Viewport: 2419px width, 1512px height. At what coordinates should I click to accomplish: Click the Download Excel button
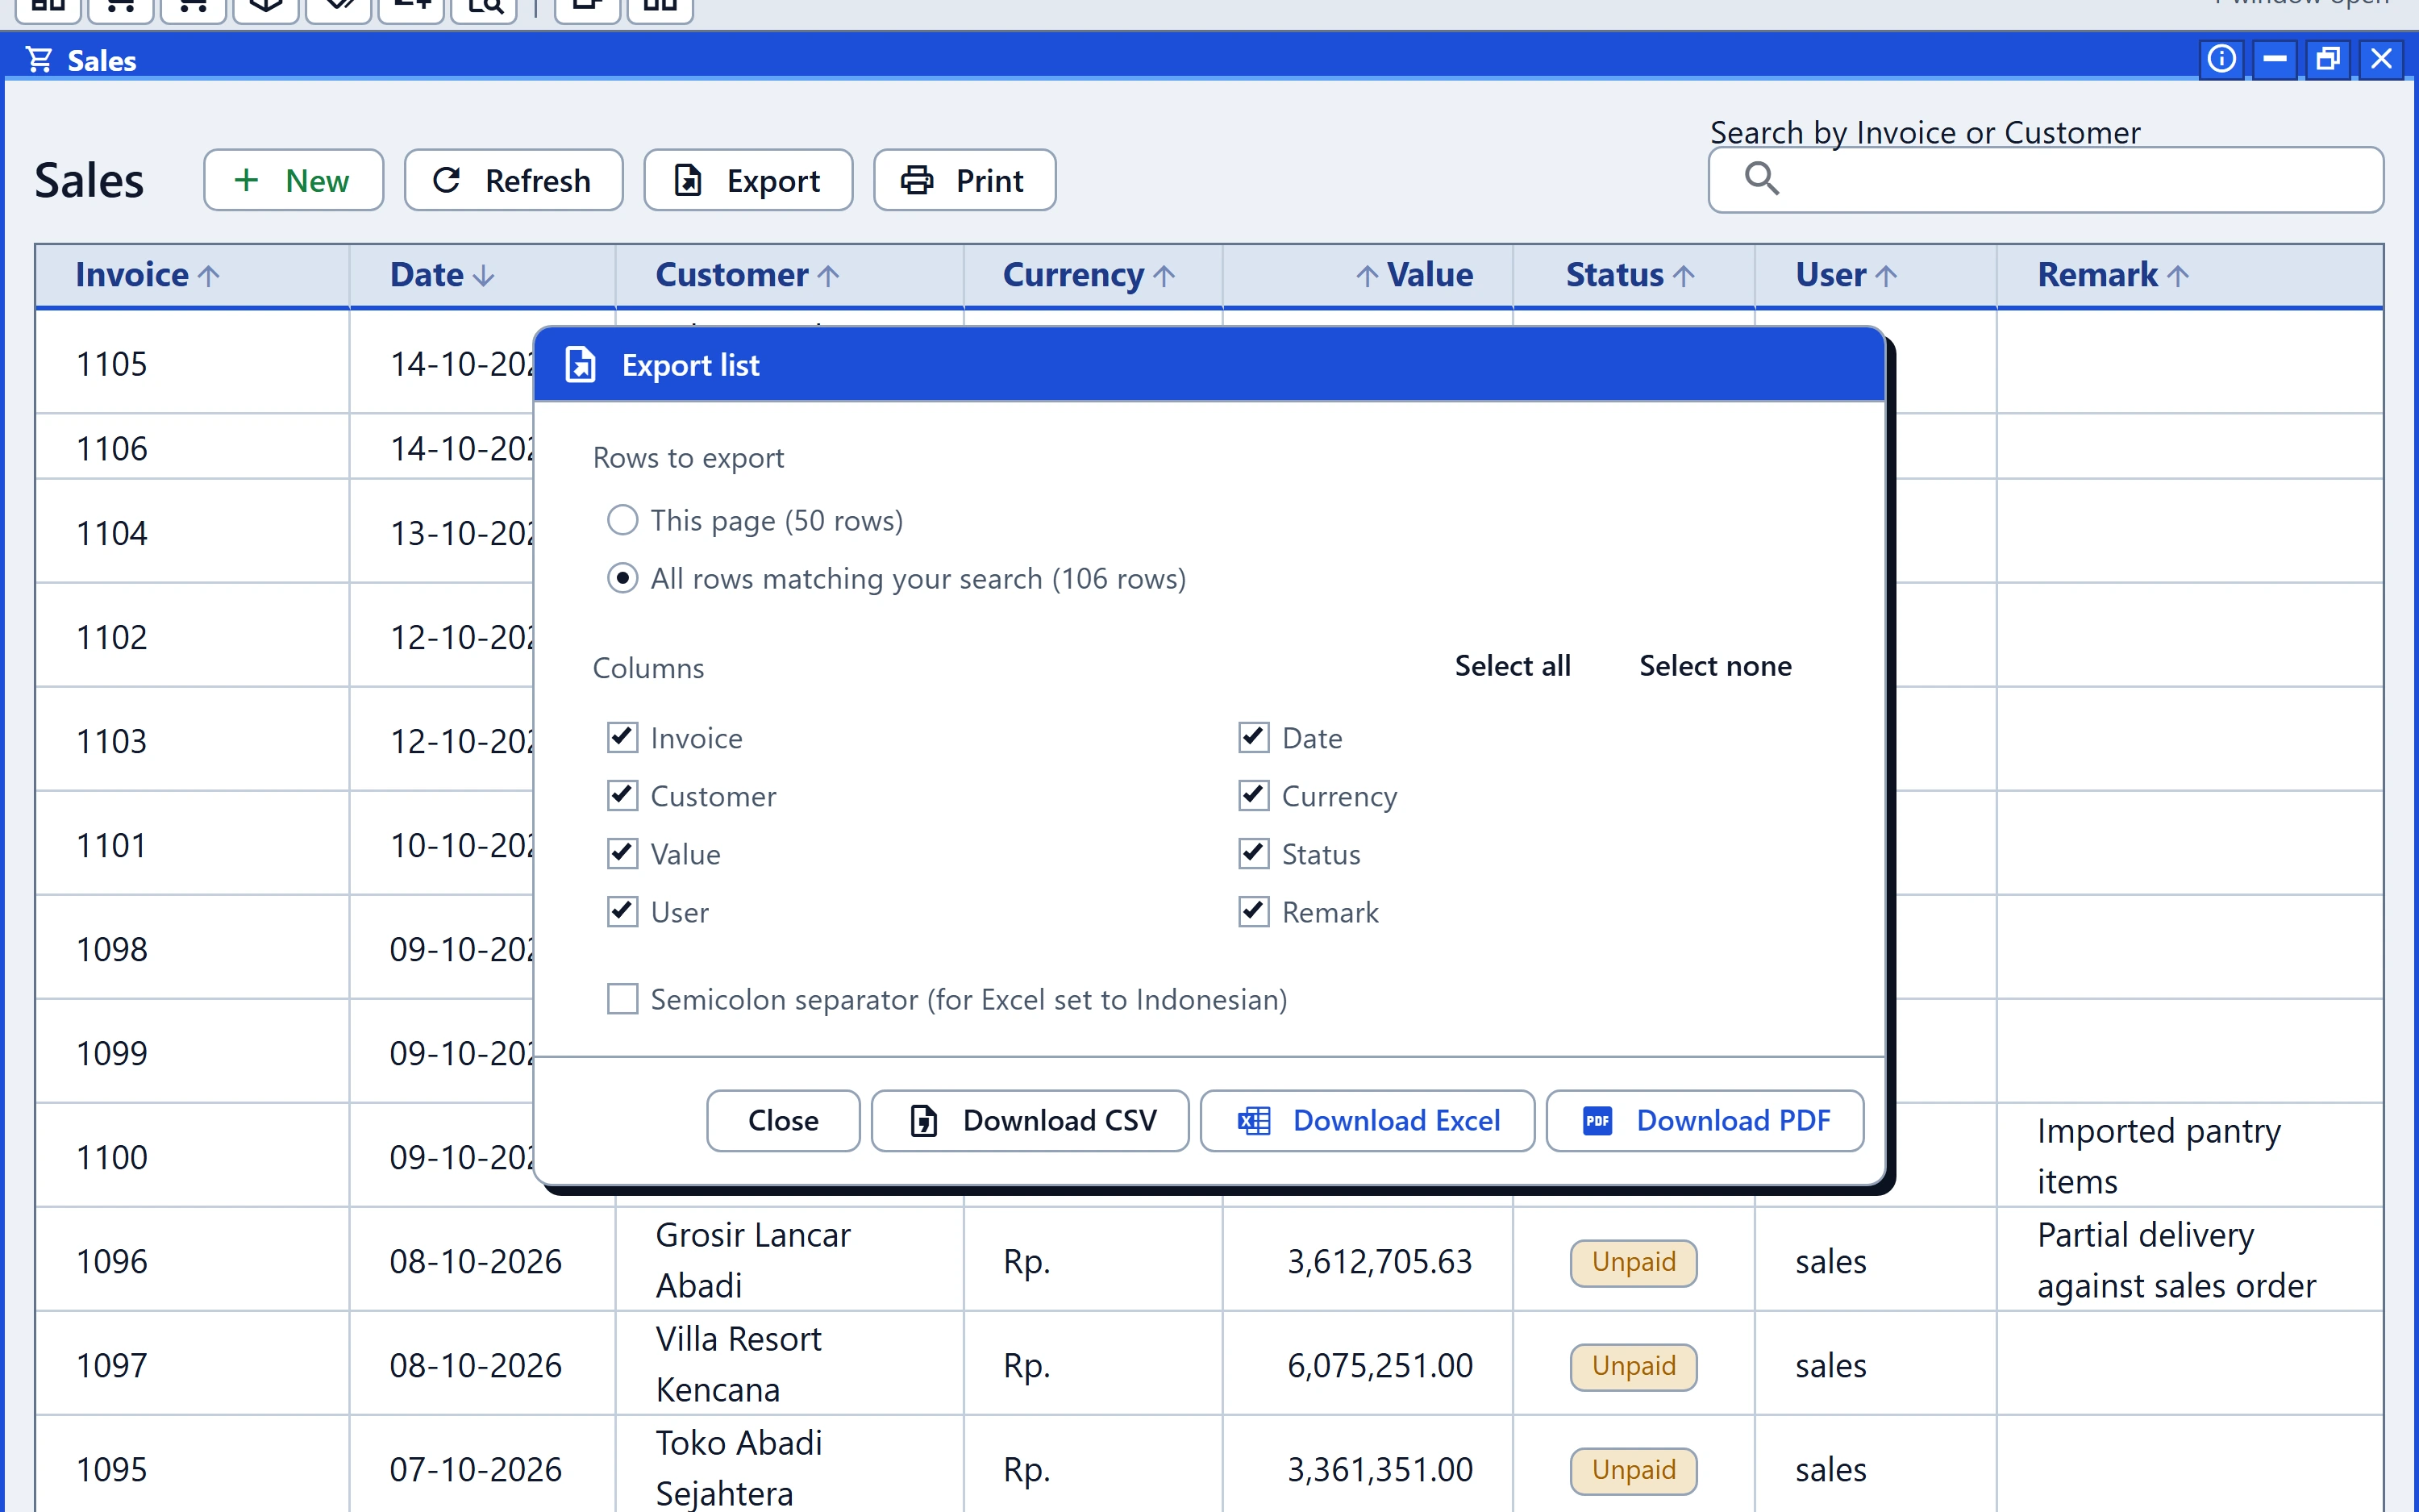coord(1368,1121)
